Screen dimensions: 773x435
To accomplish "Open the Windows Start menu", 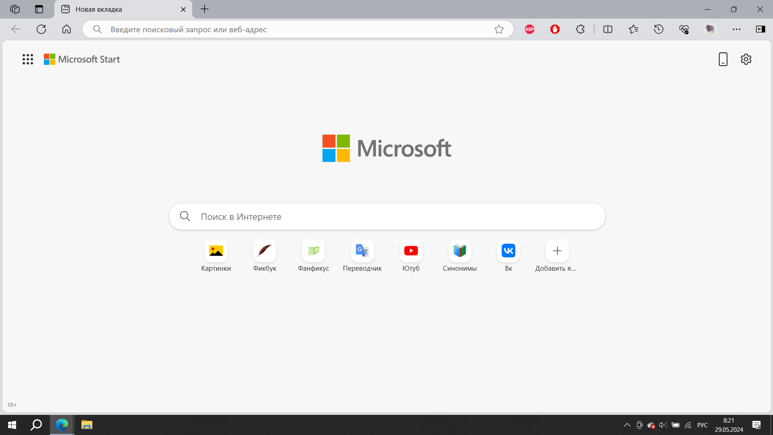I will tap(12, 425).
